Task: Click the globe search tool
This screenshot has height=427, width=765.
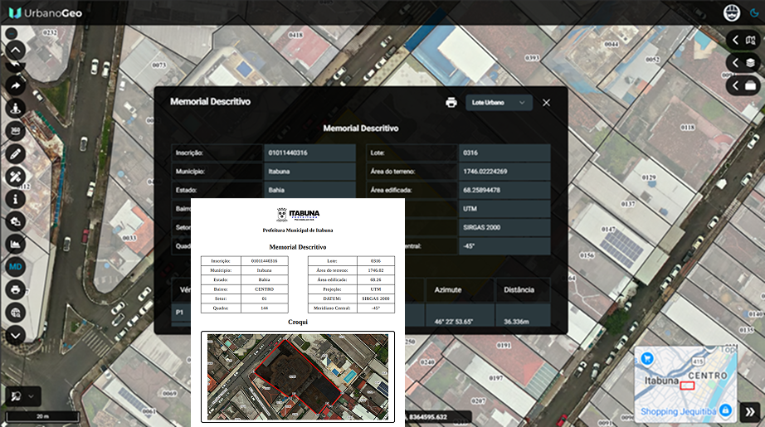Action: [15, 313]
